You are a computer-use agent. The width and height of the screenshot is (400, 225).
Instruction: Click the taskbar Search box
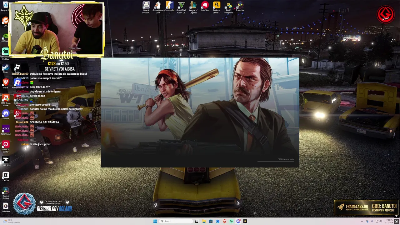[176, 221]
